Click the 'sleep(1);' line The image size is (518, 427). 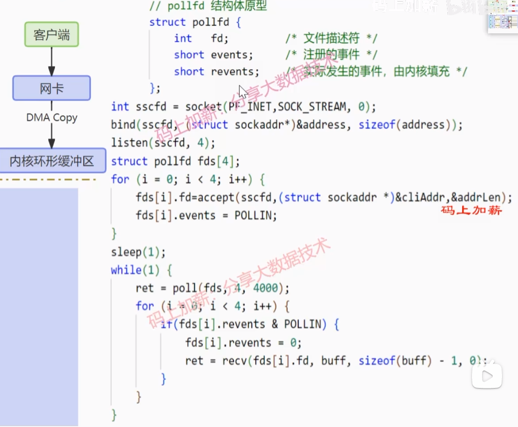(138, 252)
